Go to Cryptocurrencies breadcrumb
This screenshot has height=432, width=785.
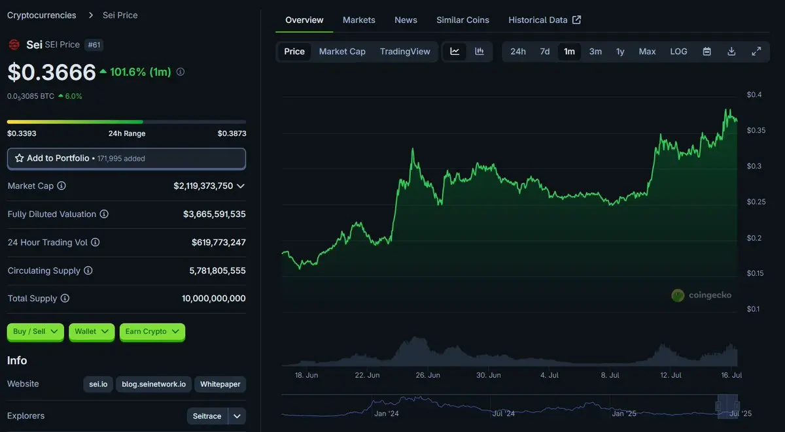[x=41, y=15]
